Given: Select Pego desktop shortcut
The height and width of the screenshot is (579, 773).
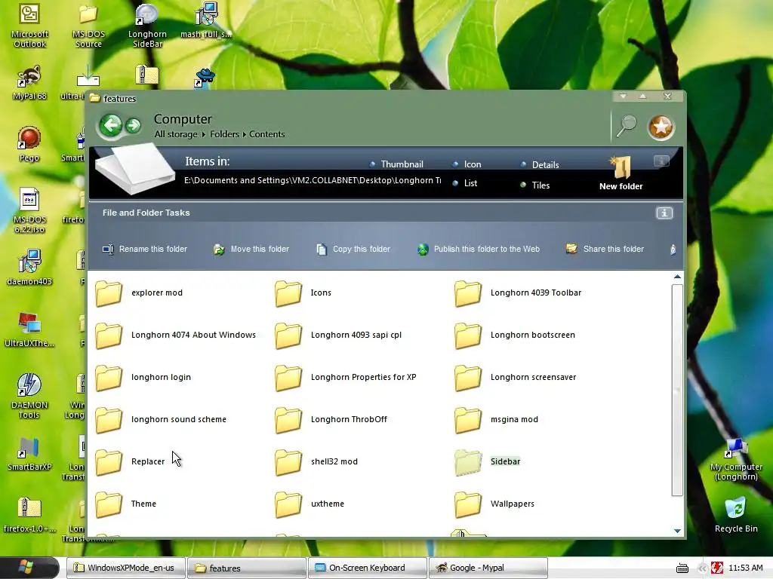Looking at the screenshot, I should (x=29, y=144).
